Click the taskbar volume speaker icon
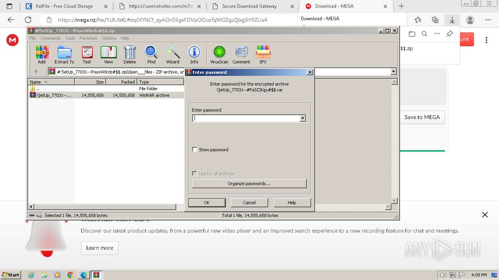The image size is (499, 280). click(443, 275)
